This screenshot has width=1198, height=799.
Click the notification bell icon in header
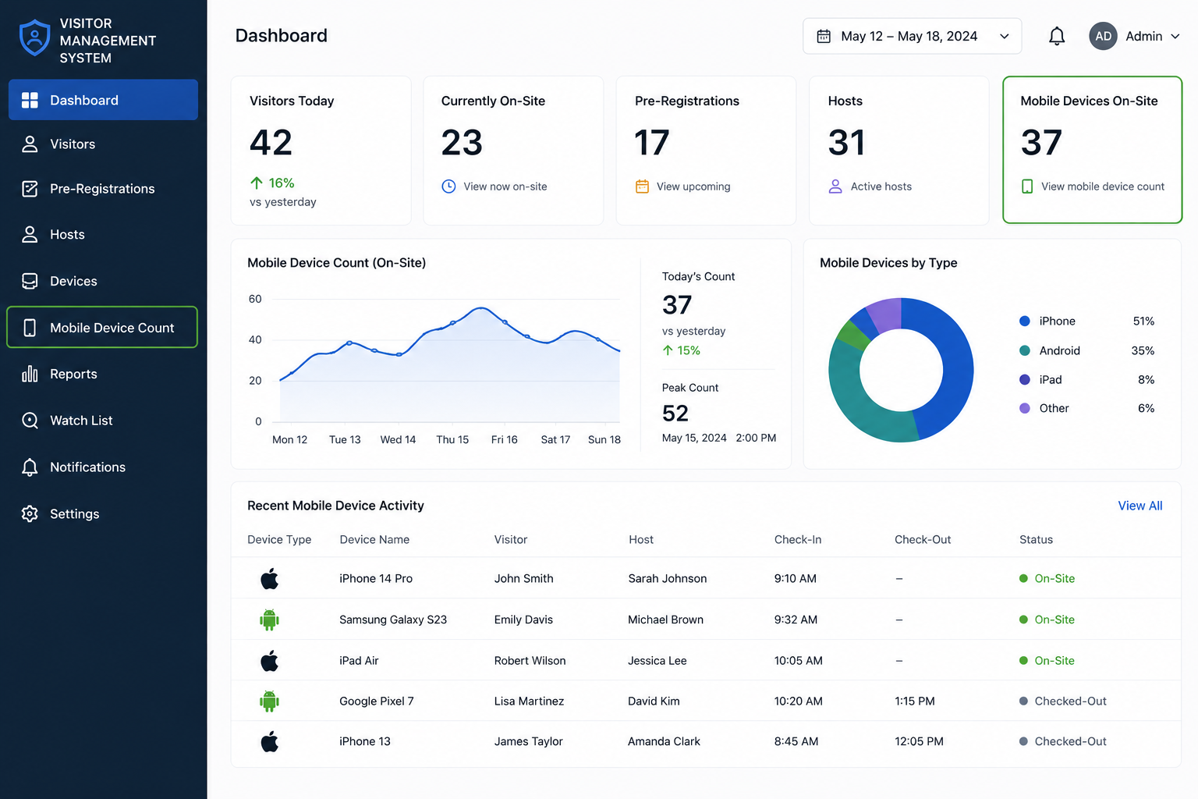1057,36
